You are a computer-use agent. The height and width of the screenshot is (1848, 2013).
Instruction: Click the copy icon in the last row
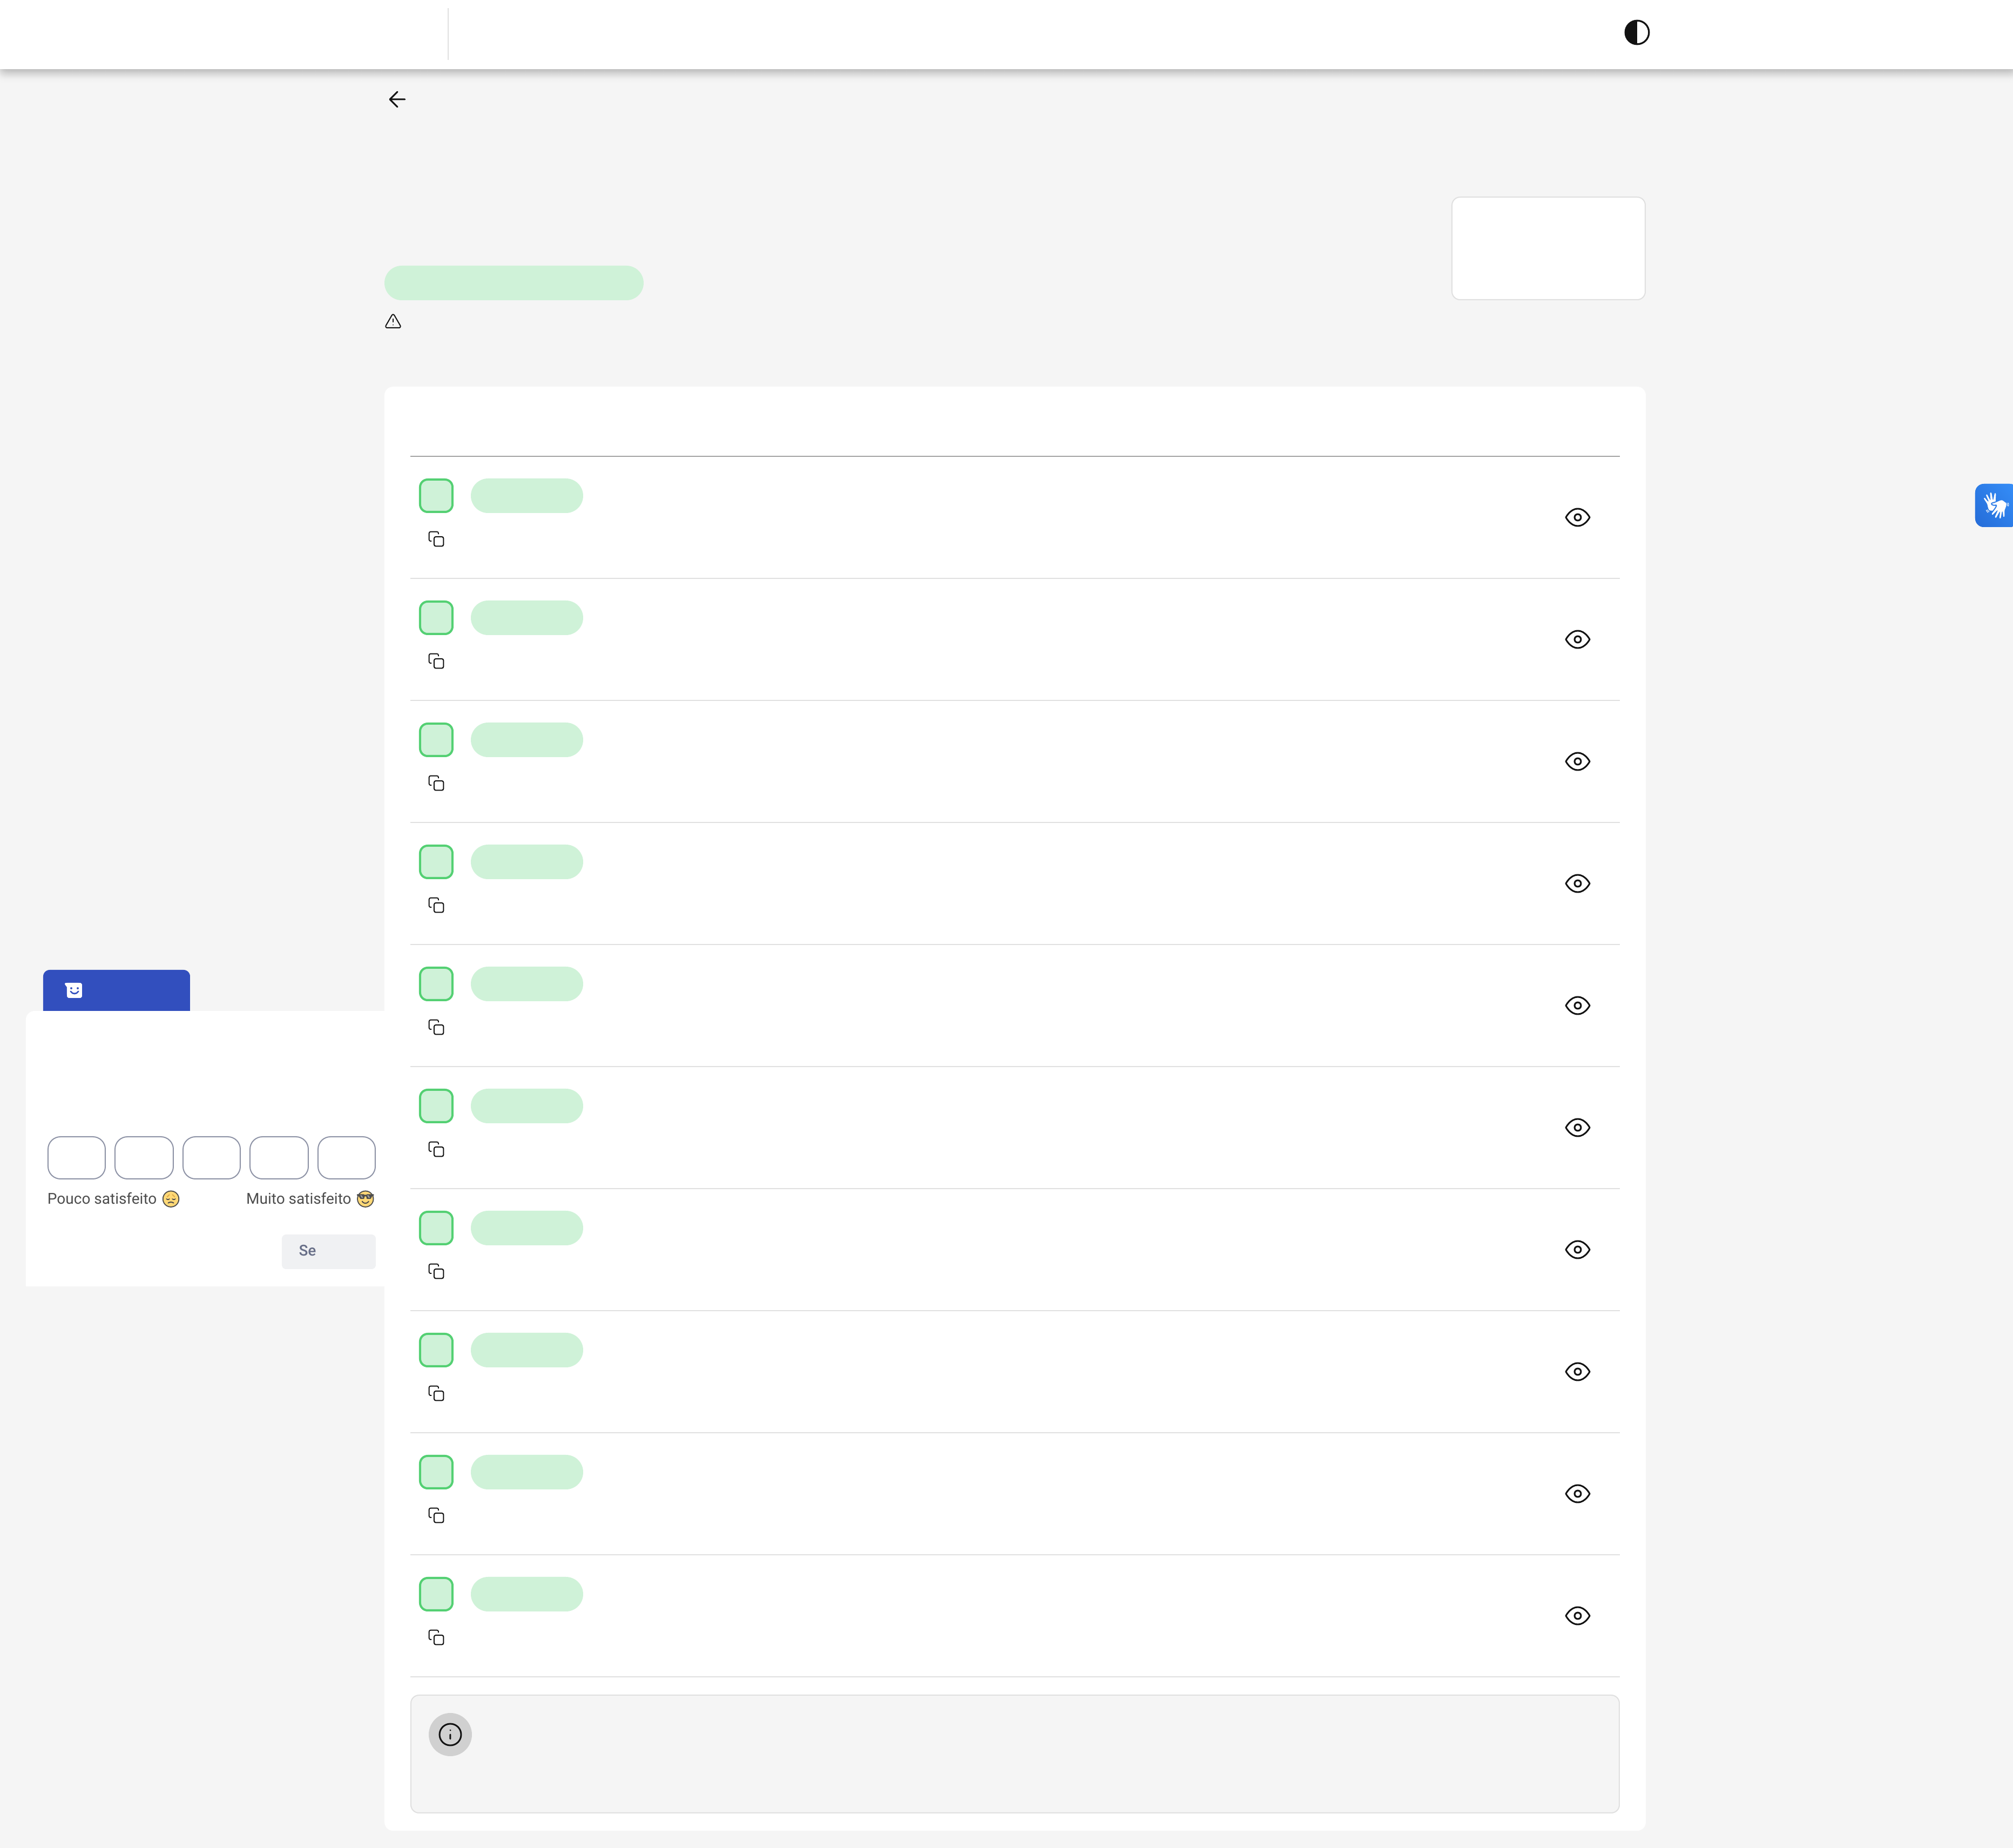436,1637
